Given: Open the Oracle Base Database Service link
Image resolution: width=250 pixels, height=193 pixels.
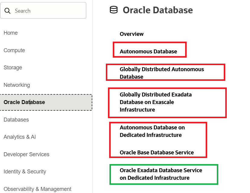Looking at the screenshot, I should [157, 153].
